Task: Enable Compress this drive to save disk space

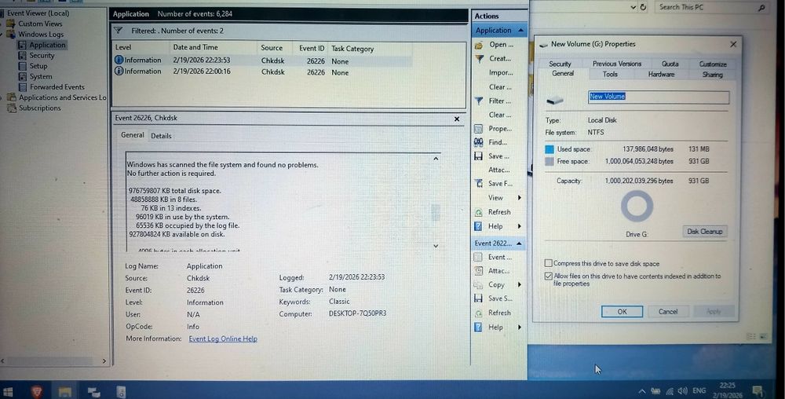Action: pos(548,263)
